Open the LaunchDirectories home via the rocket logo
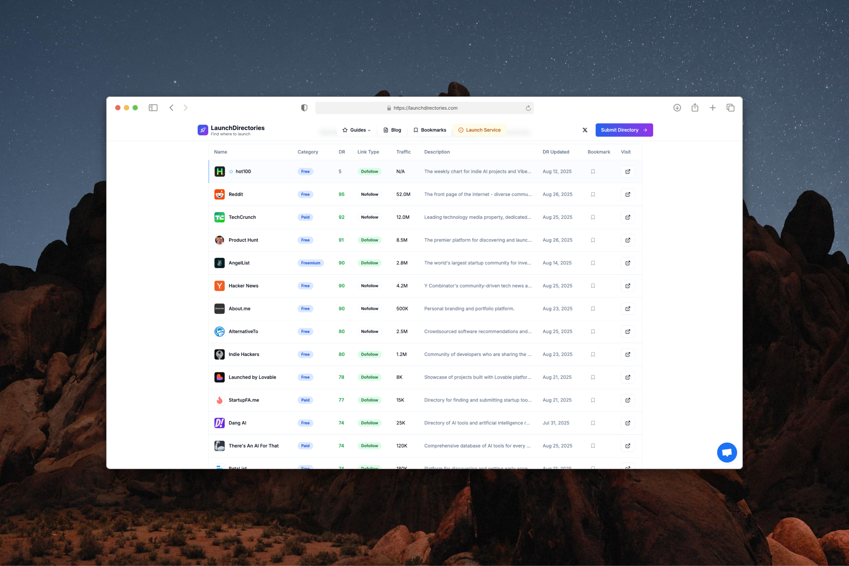Screen dimensions: 849x566 click(x=203, y=130)
